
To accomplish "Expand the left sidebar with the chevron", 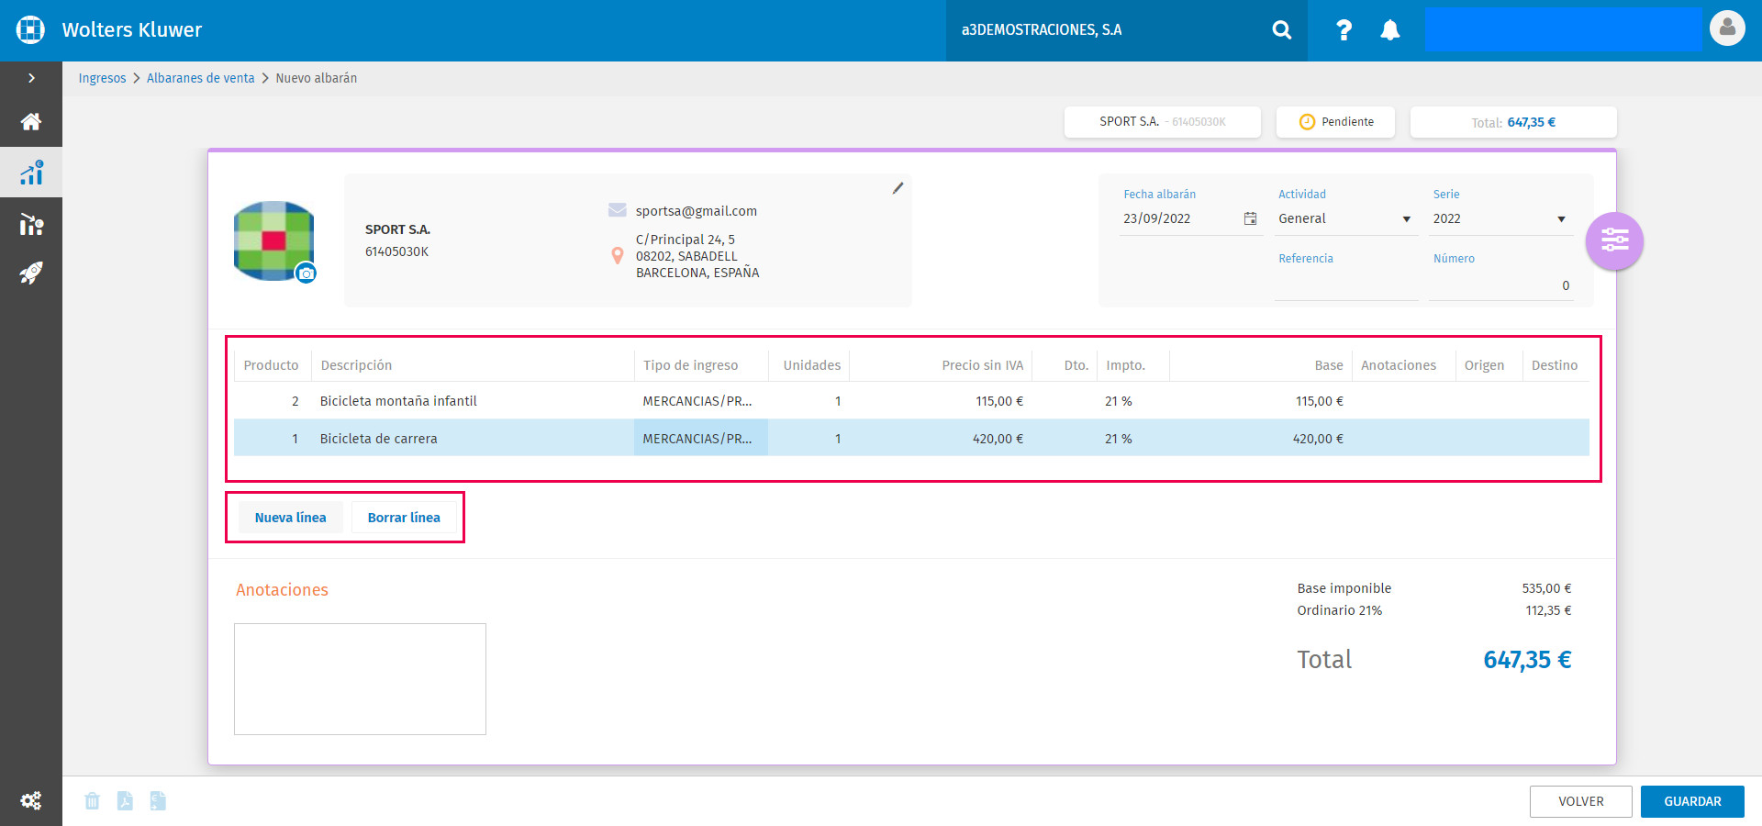I will tap(31, 78).
